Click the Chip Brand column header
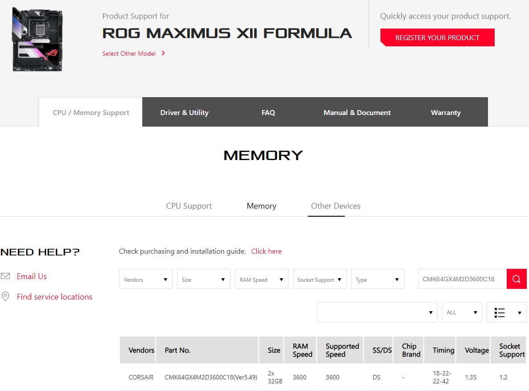The height and width of the screenshot is (391, 529). click(x=408, y=350)
